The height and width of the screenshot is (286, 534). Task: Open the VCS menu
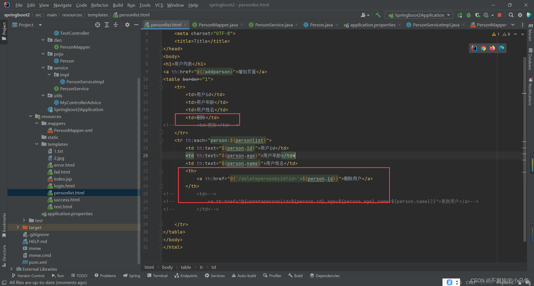click(159, 5)
